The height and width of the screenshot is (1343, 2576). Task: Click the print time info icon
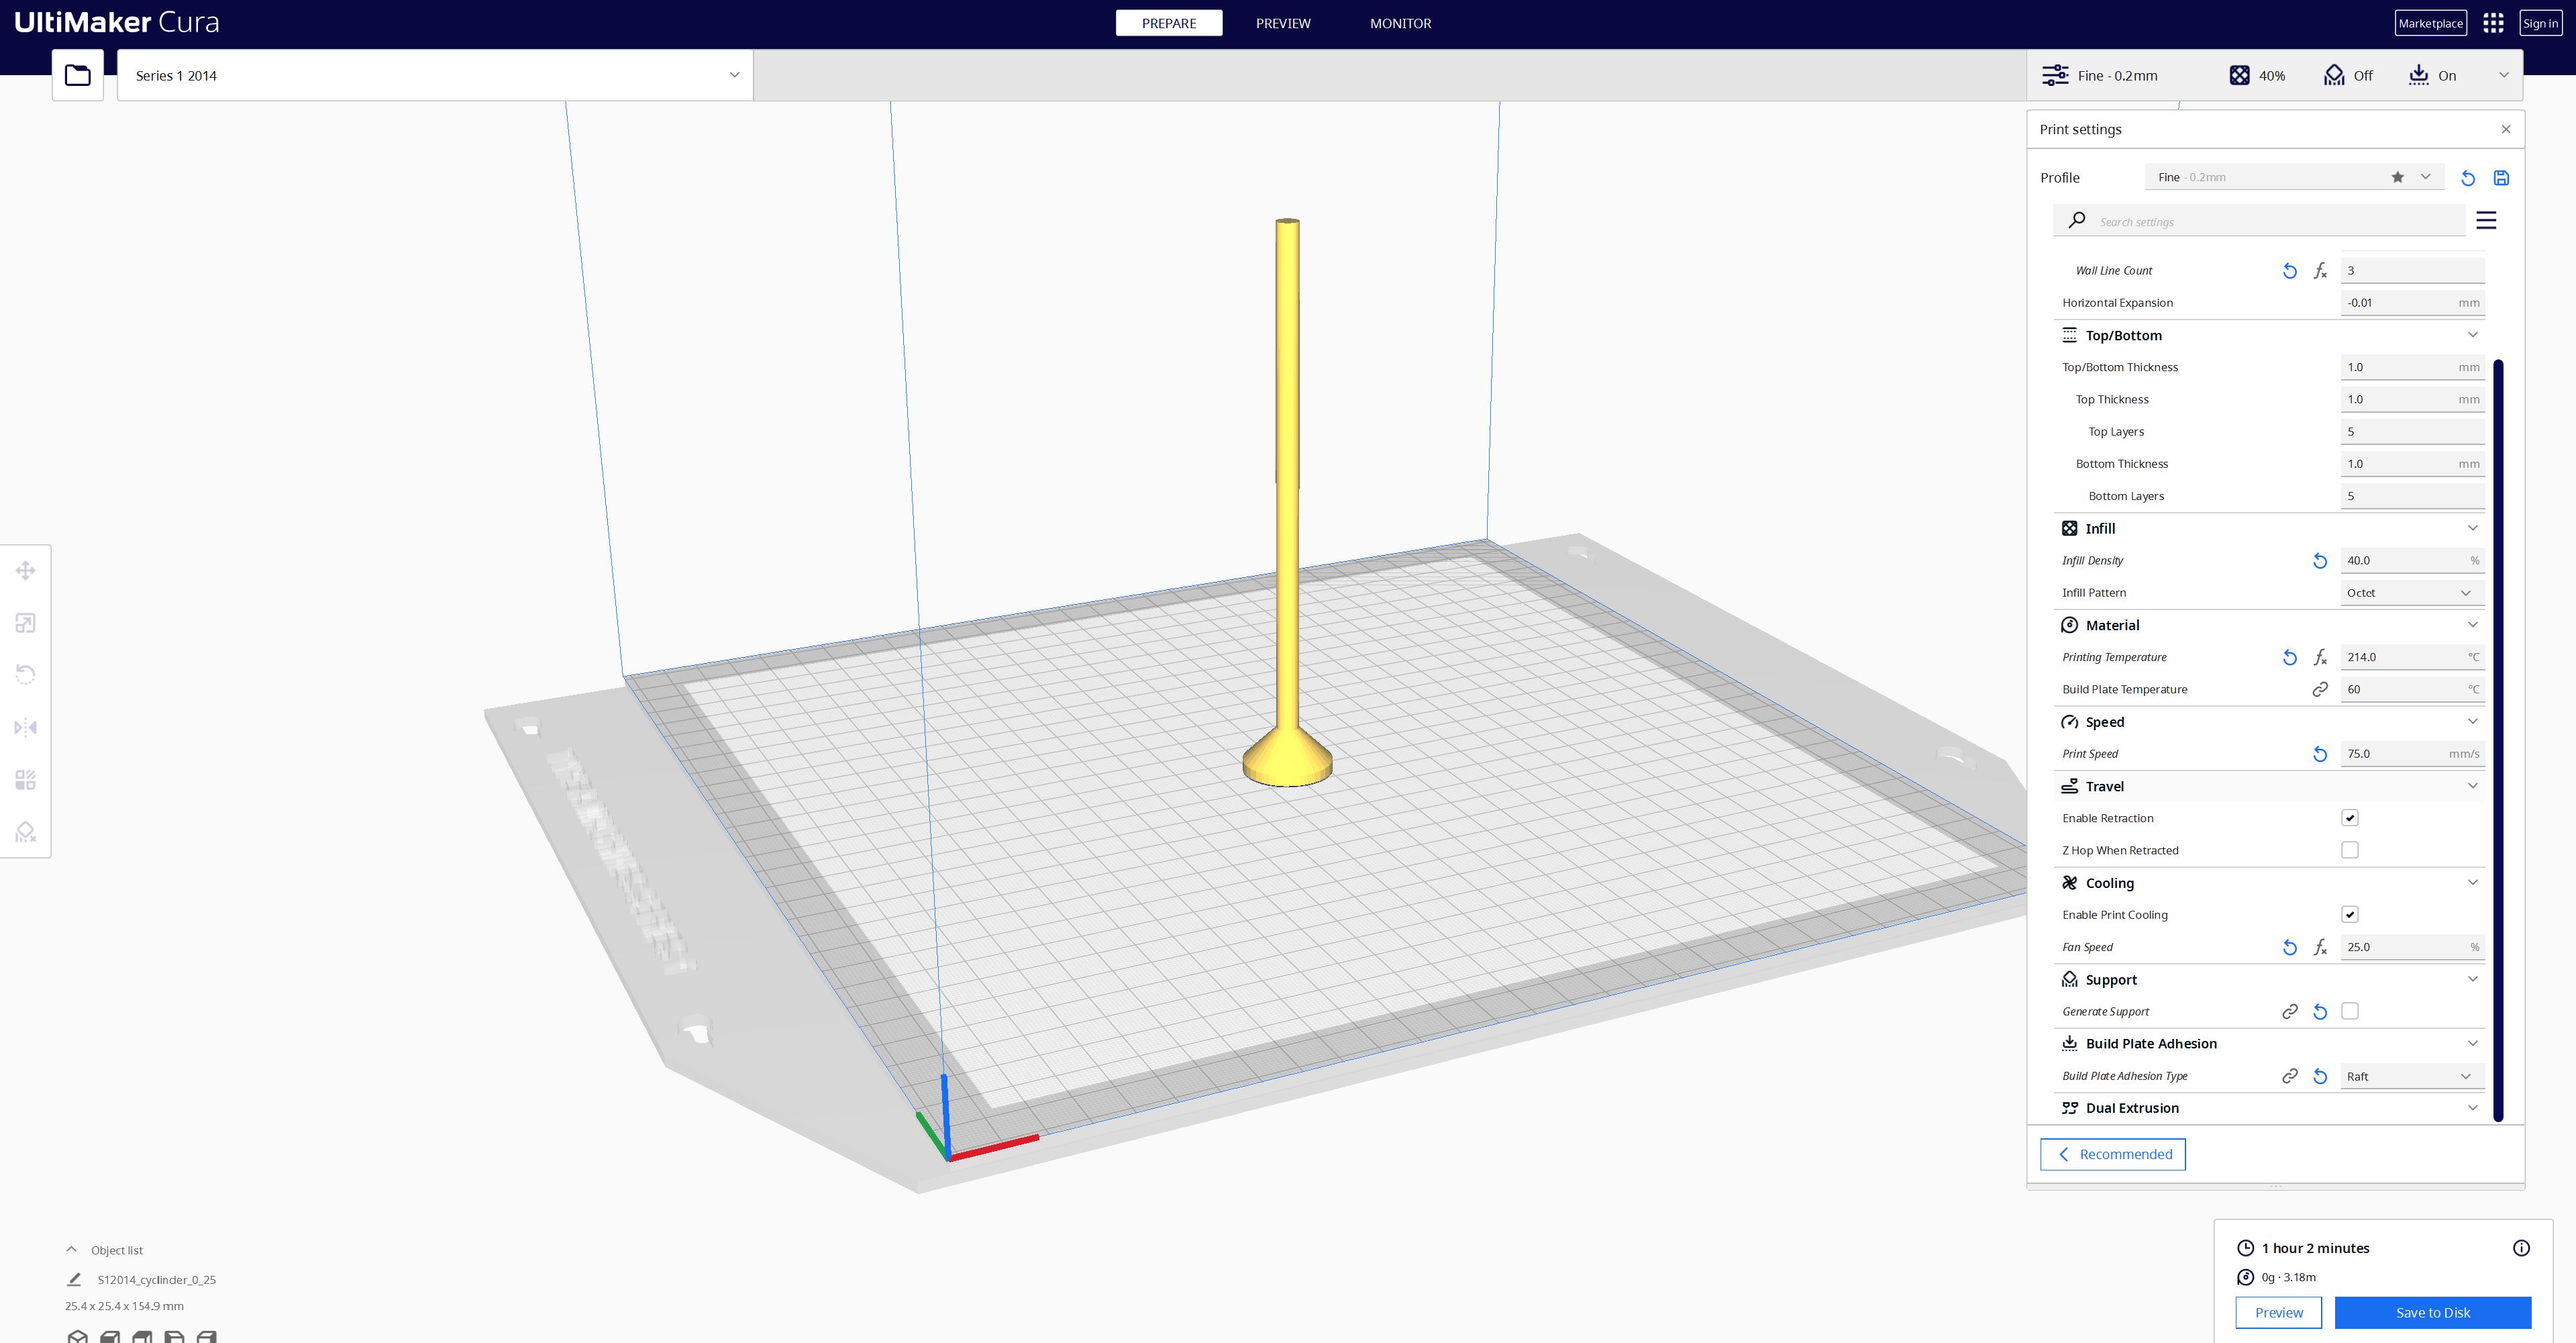pos(2520,1248)
